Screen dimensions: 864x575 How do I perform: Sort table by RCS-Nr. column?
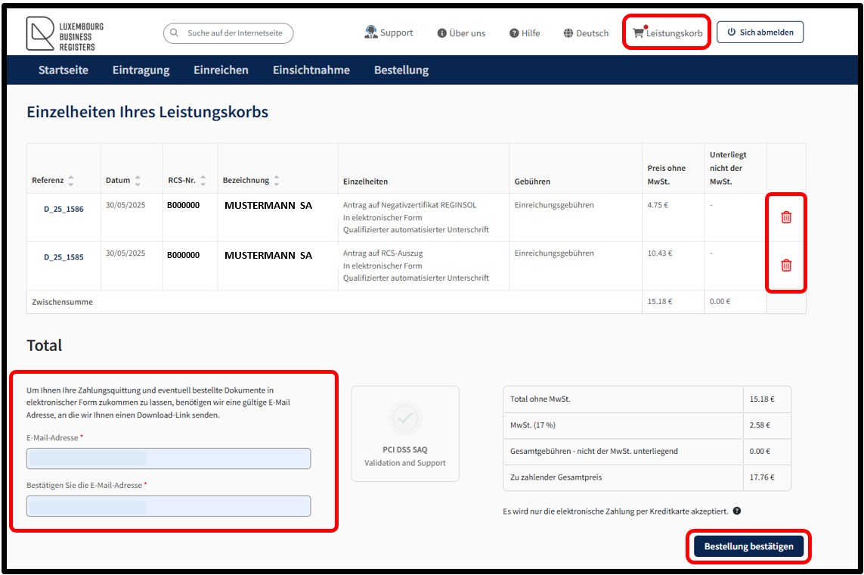tap(203, 180)
